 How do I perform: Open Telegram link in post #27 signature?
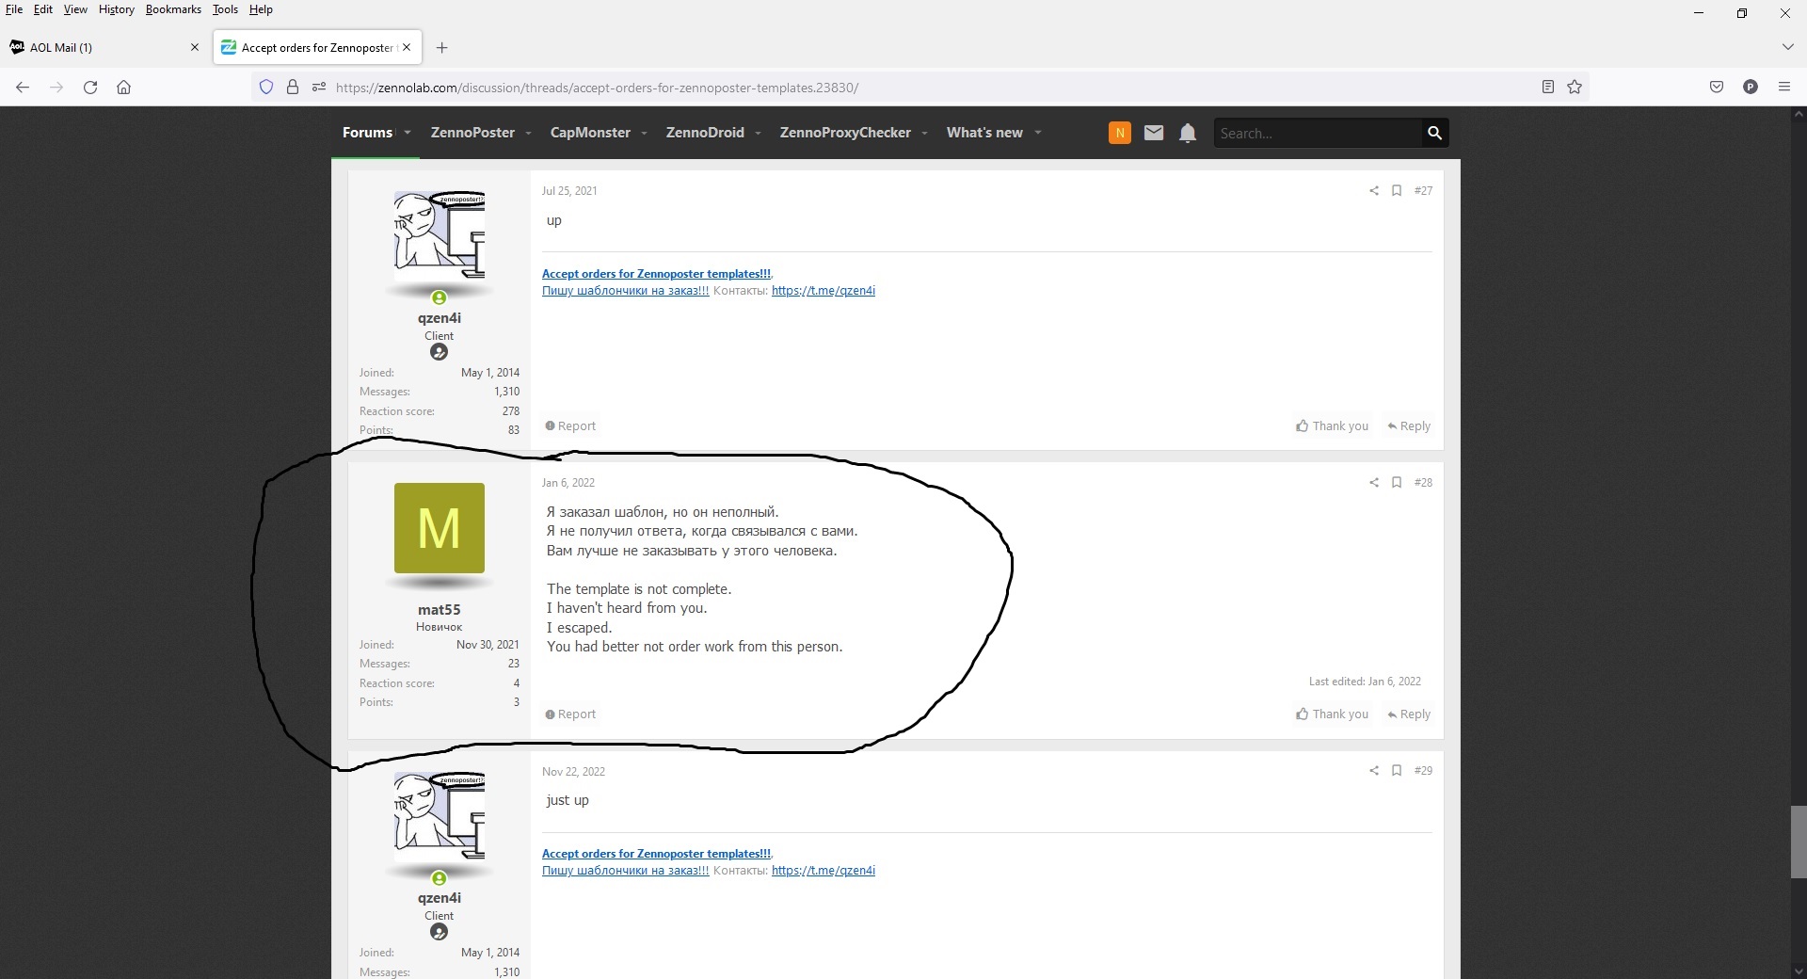[x=824, y=291]
